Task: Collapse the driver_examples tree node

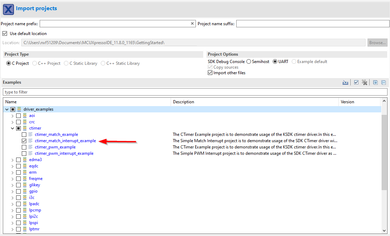Action: pos(7,109)
